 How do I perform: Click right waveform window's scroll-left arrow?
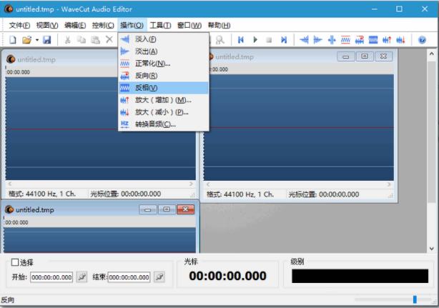[x=208, y=184]
